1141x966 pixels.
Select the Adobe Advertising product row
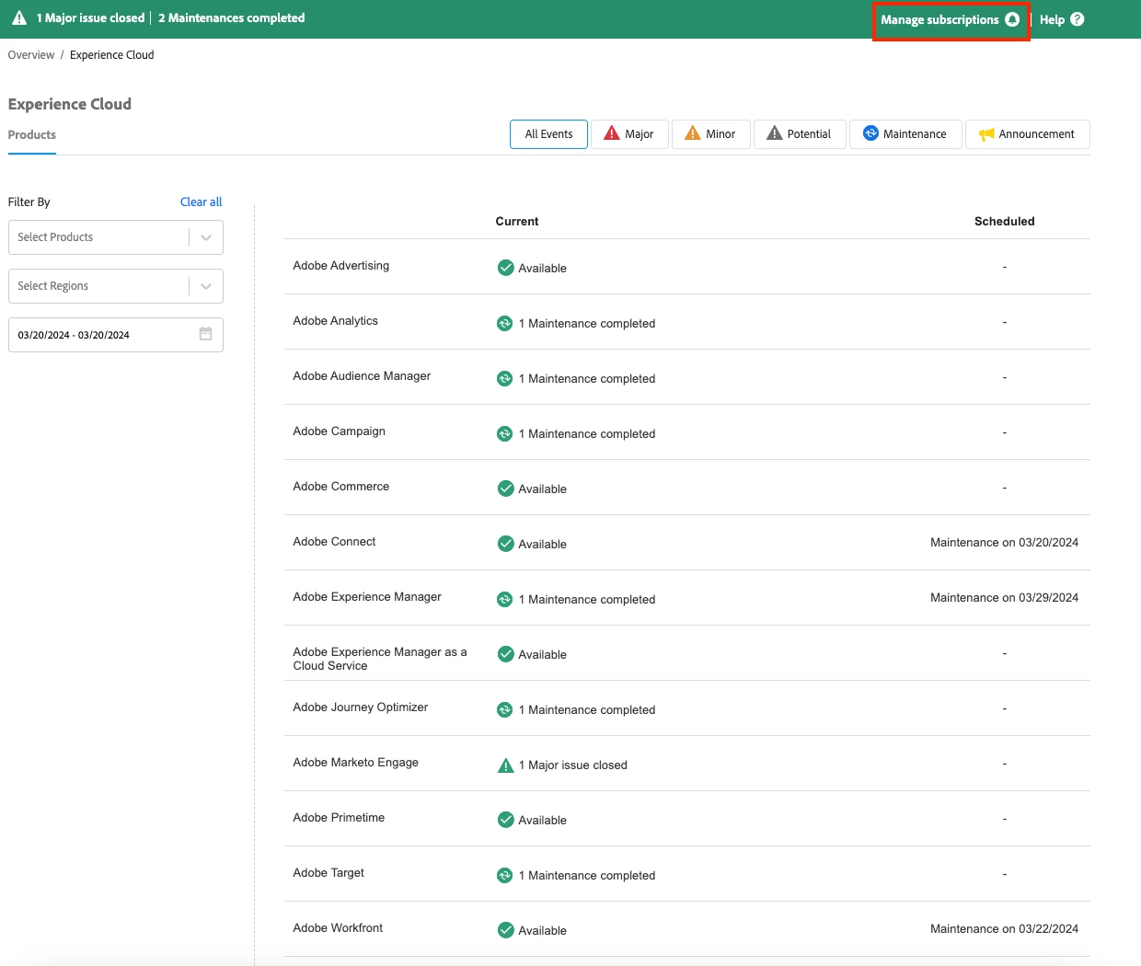click(x=687, y=267)
